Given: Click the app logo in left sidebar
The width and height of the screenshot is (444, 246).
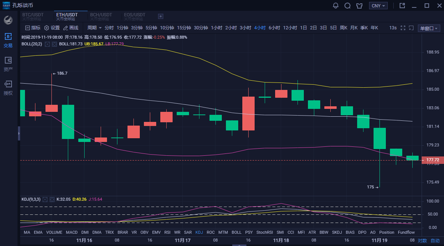Looking at the screenshot, I should [x=8, y=20].
